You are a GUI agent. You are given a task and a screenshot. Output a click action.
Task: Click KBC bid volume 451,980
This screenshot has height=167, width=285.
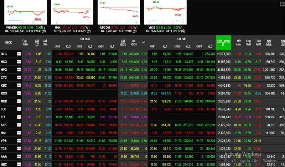coord(68,85)
